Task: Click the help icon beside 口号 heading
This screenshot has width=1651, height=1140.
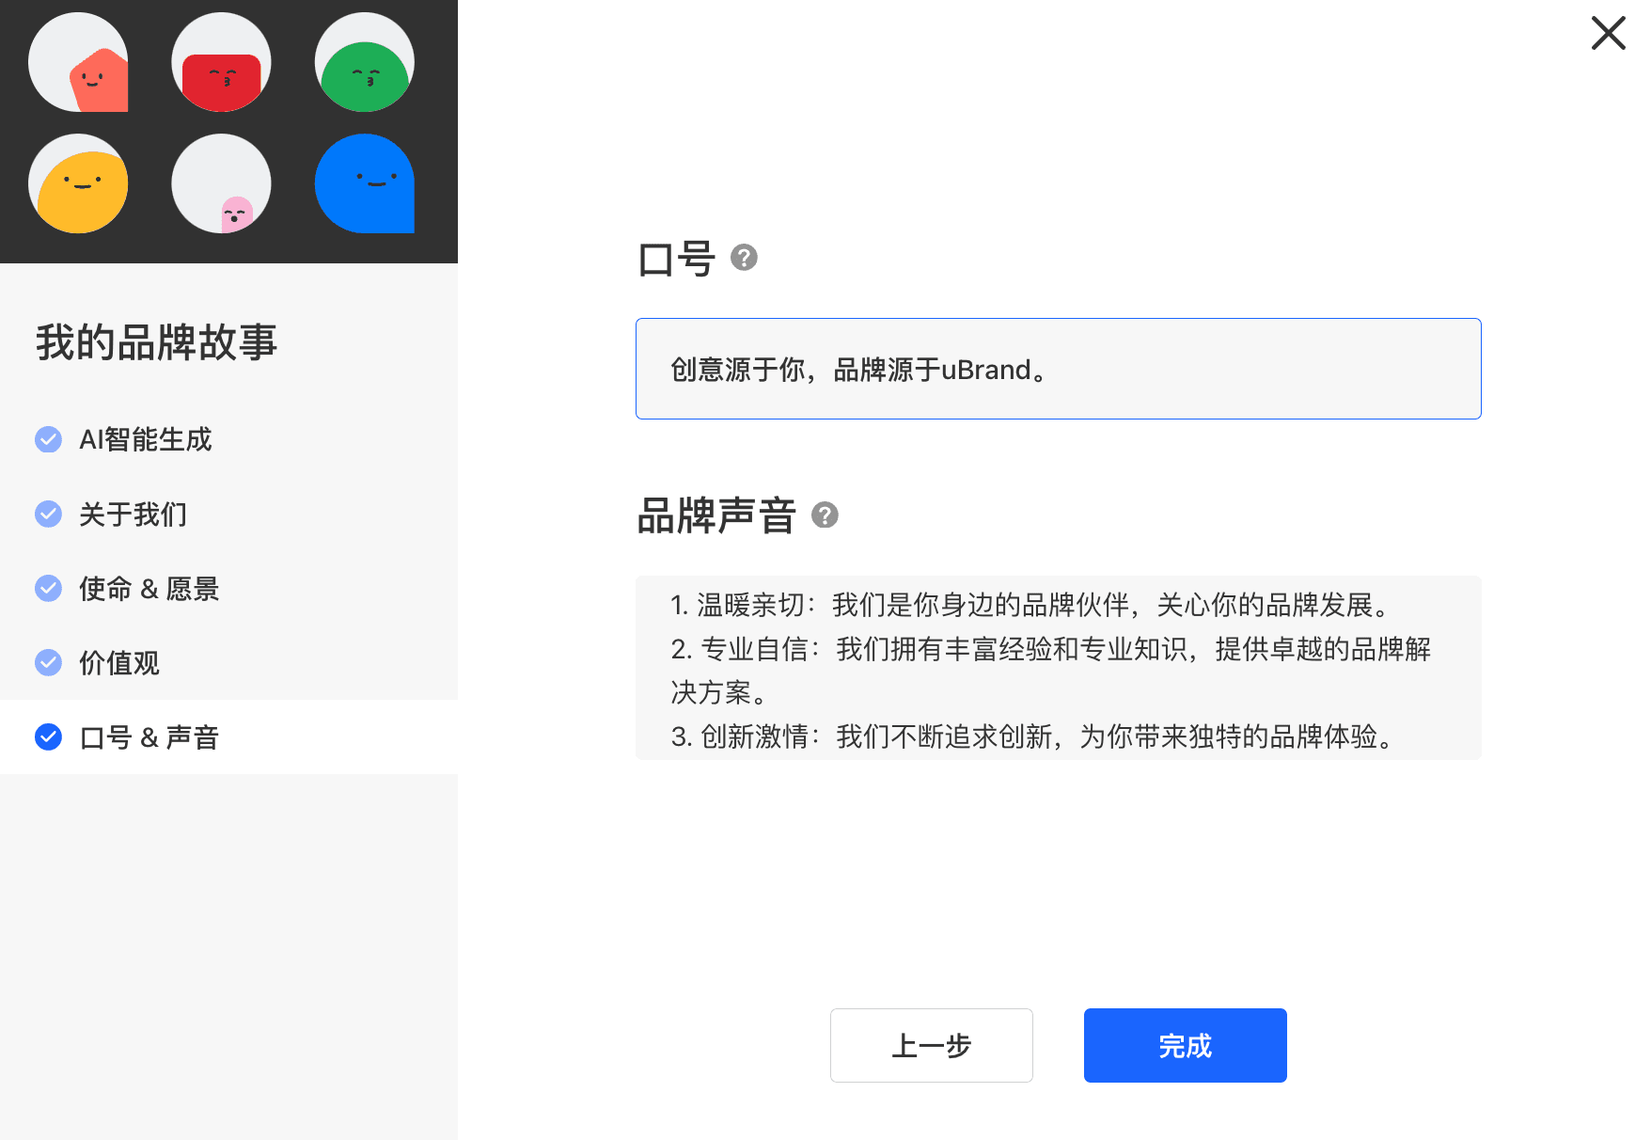Action: (744, 258)
